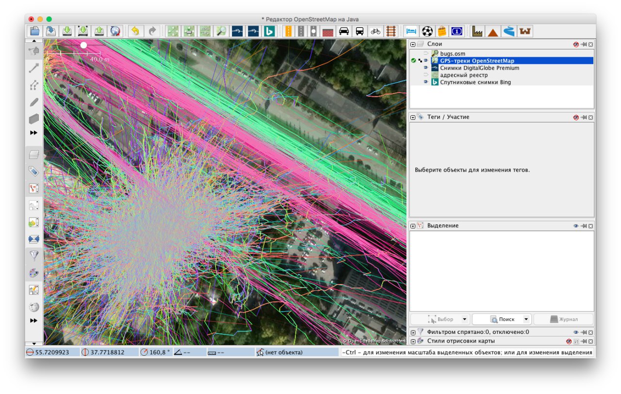Click the Журнал button

coord(563,319)
